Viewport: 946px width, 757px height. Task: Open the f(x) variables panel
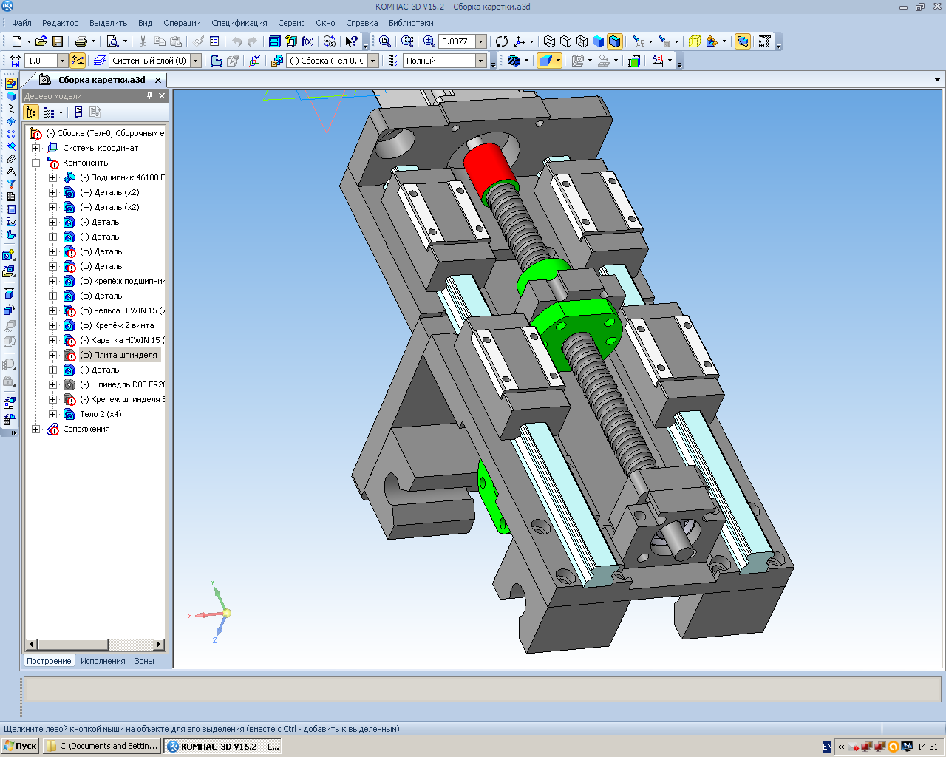[x=307, y=41]
